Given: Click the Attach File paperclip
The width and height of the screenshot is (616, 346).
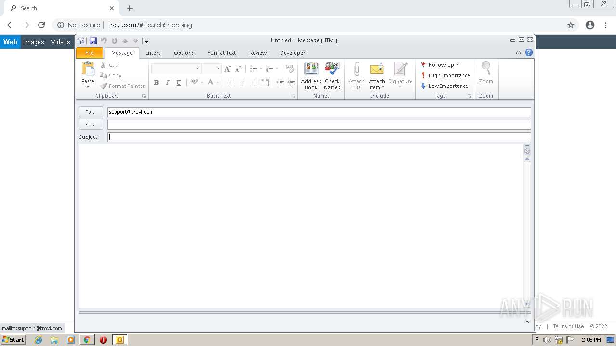Looking at the screenshot, I should (357, 76).
